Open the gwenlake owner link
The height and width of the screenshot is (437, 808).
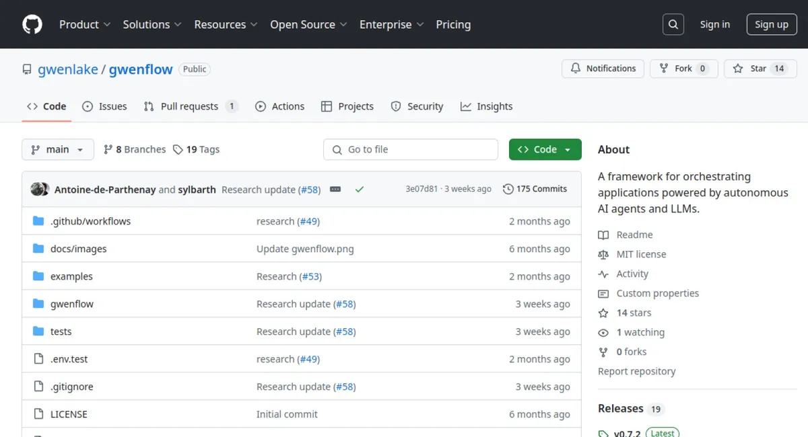tap(68, 69)
